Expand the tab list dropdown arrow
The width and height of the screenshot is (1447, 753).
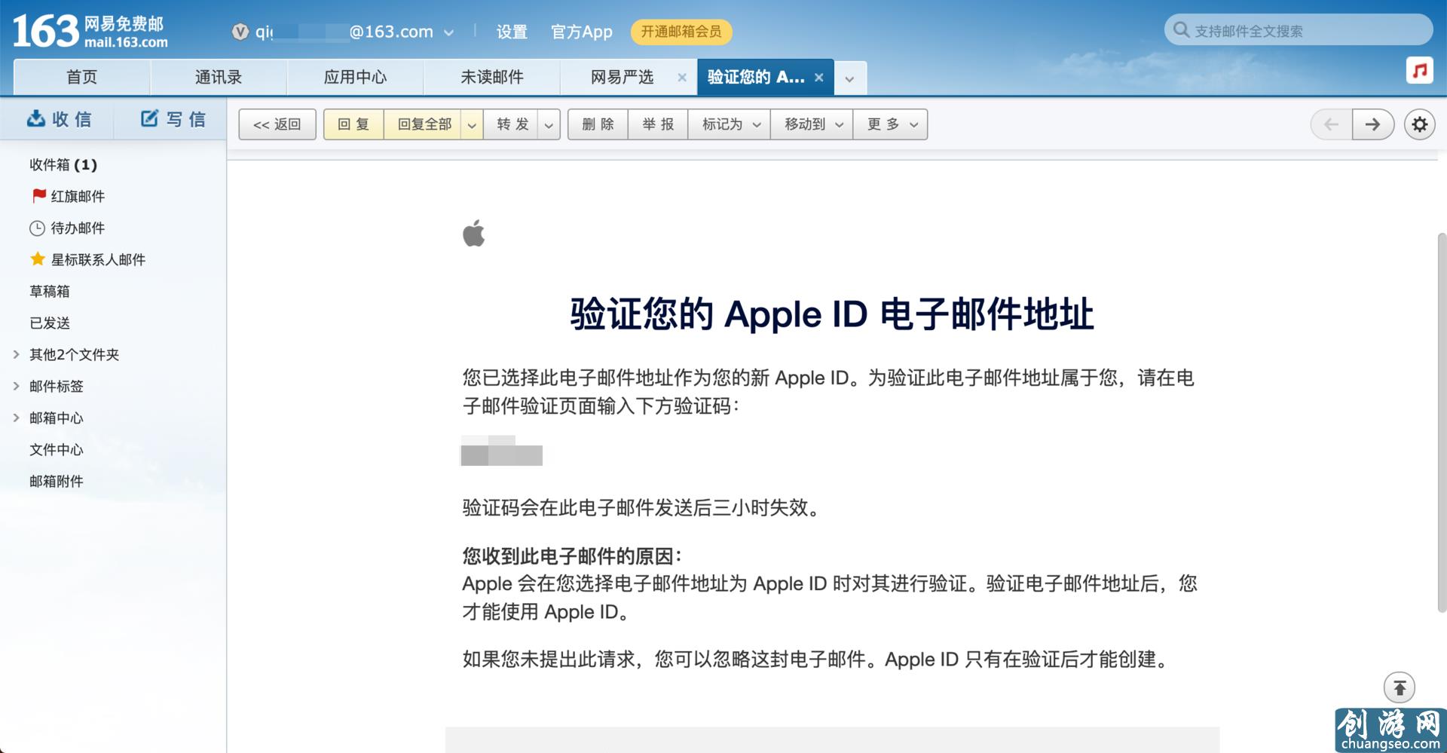(x=850, y=78)
